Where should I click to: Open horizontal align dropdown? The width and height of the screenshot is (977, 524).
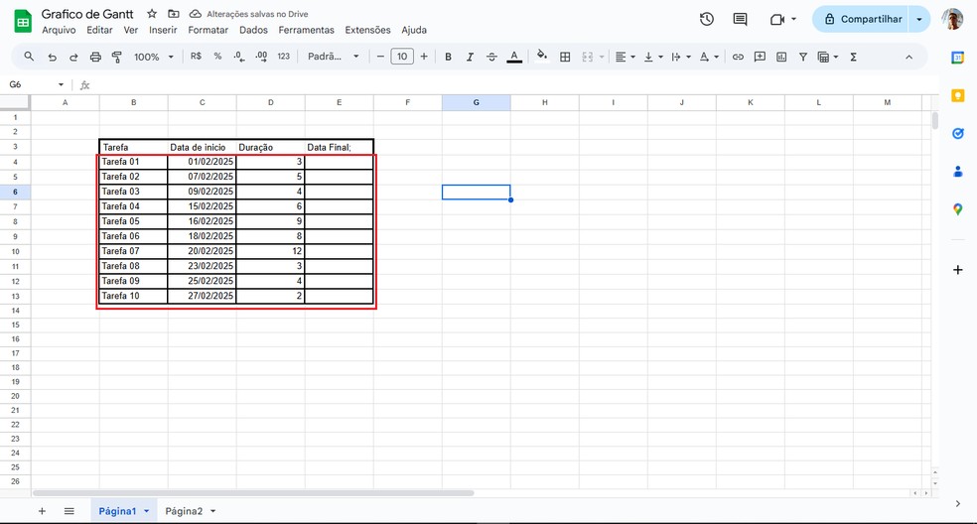(x=625, y=57)
